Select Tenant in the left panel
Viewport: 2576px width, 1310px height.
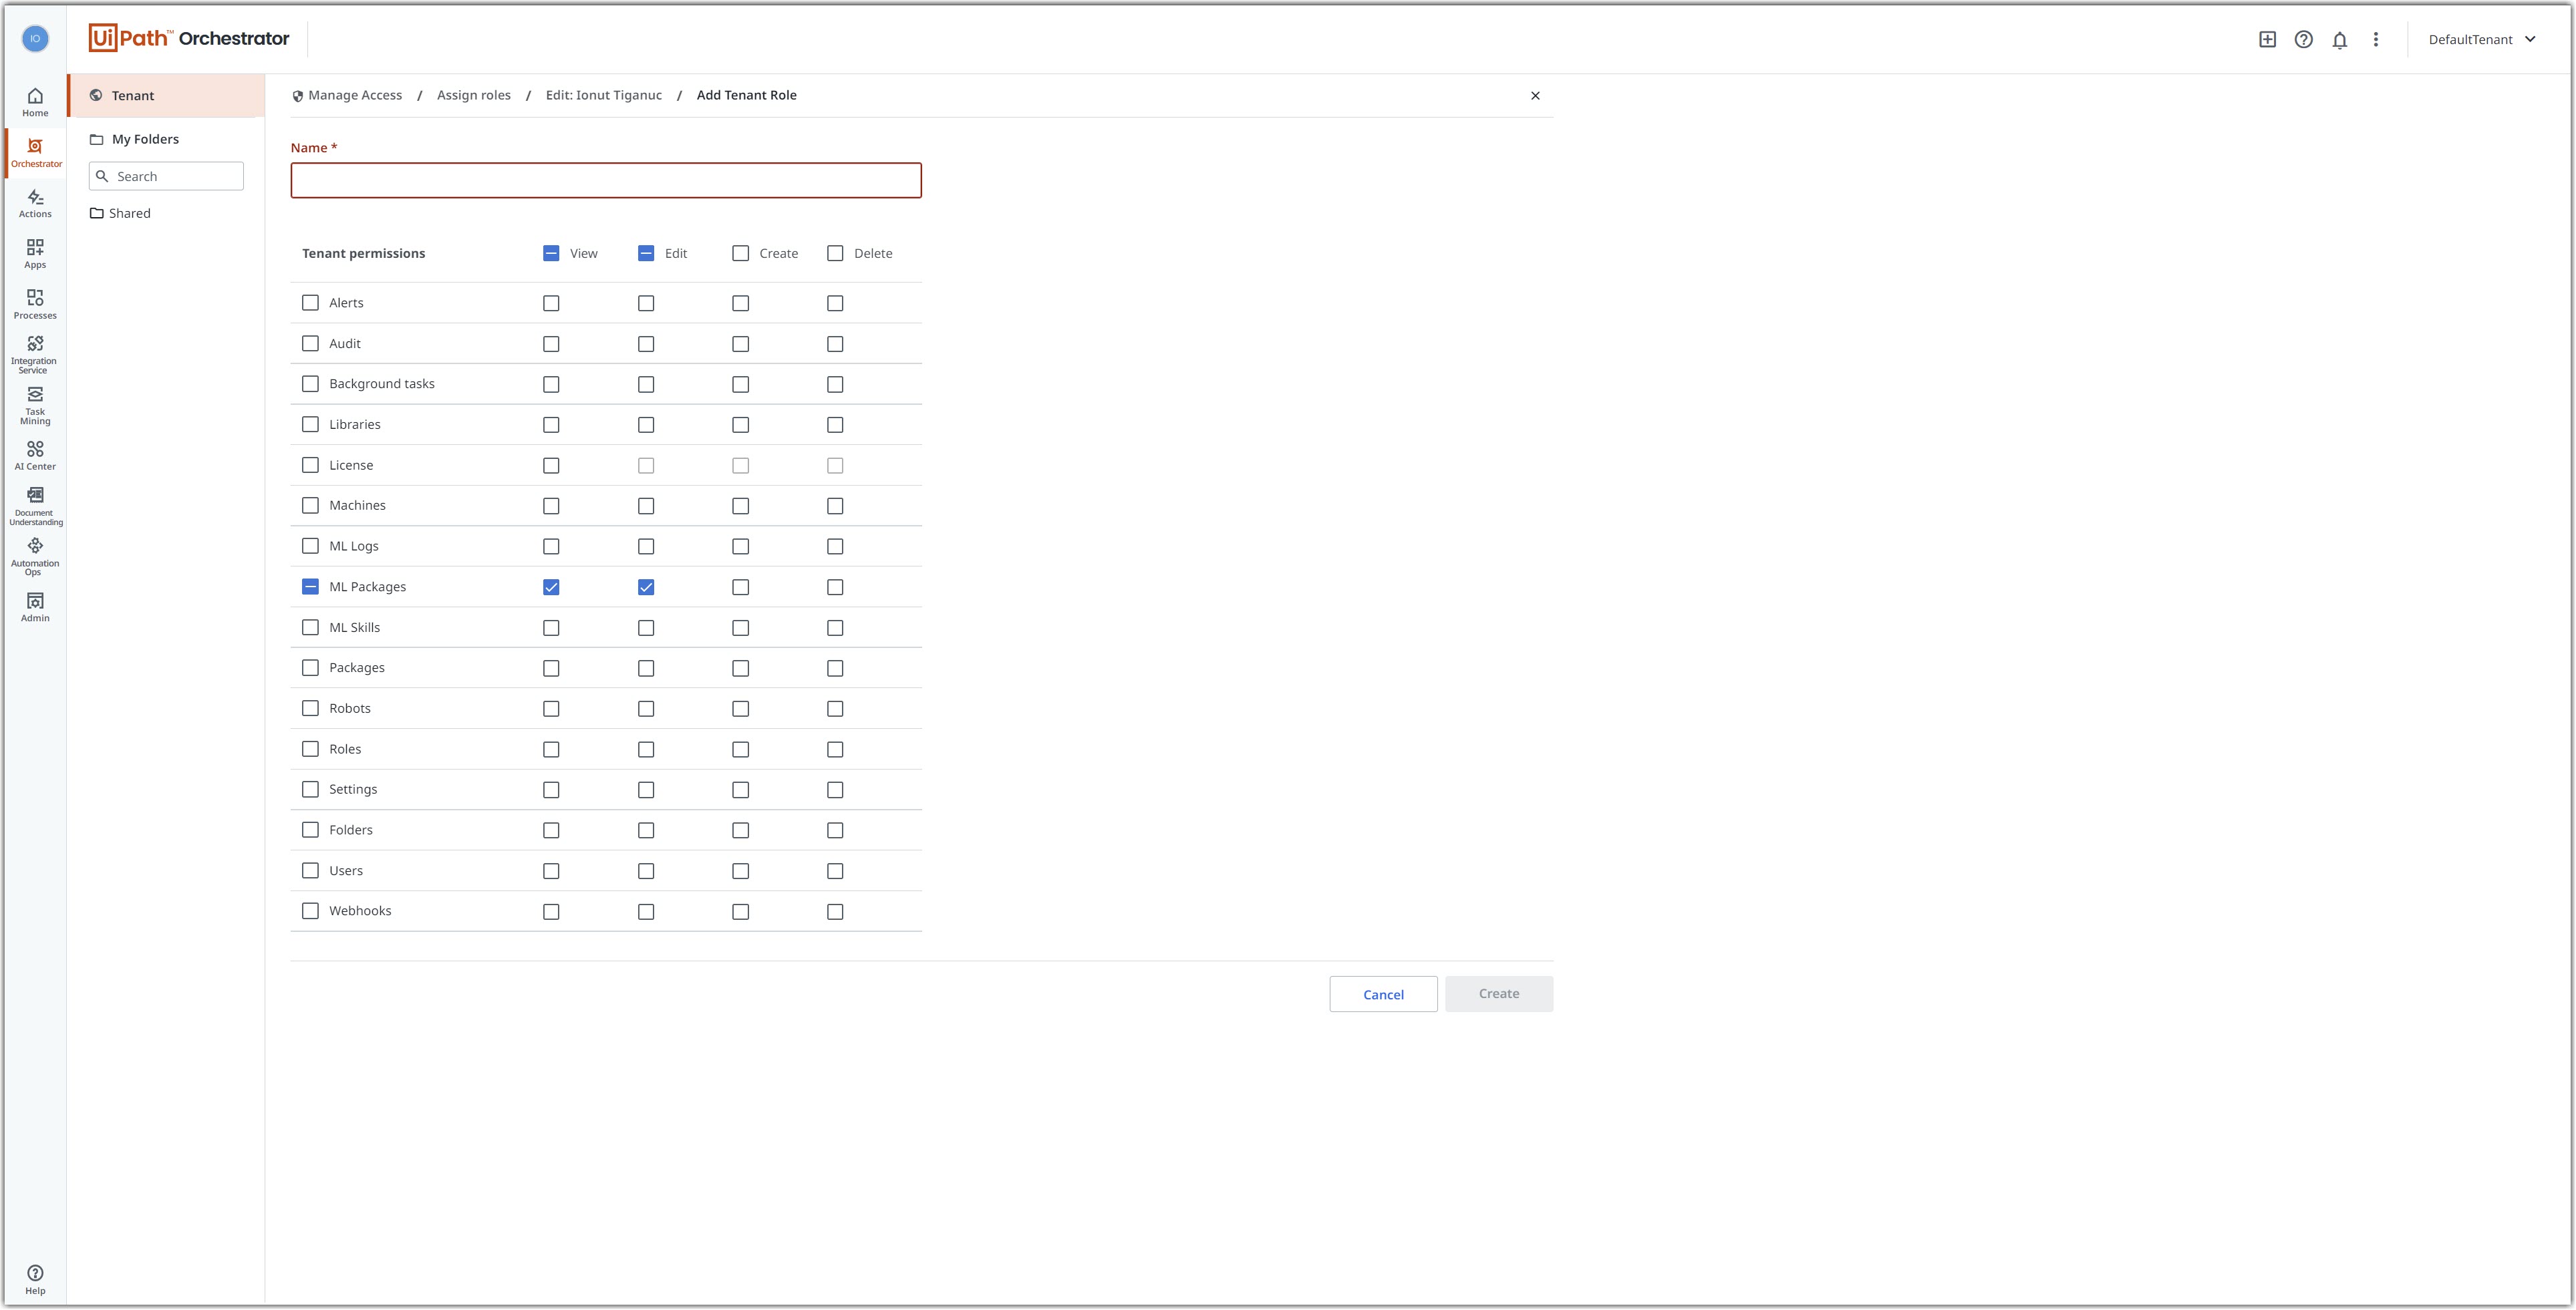133,96
